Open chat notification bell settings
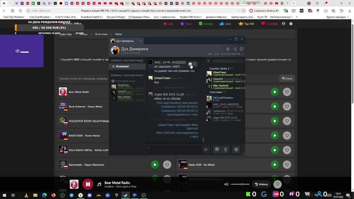The image size is (354, 199). click(x=228, y=49)
